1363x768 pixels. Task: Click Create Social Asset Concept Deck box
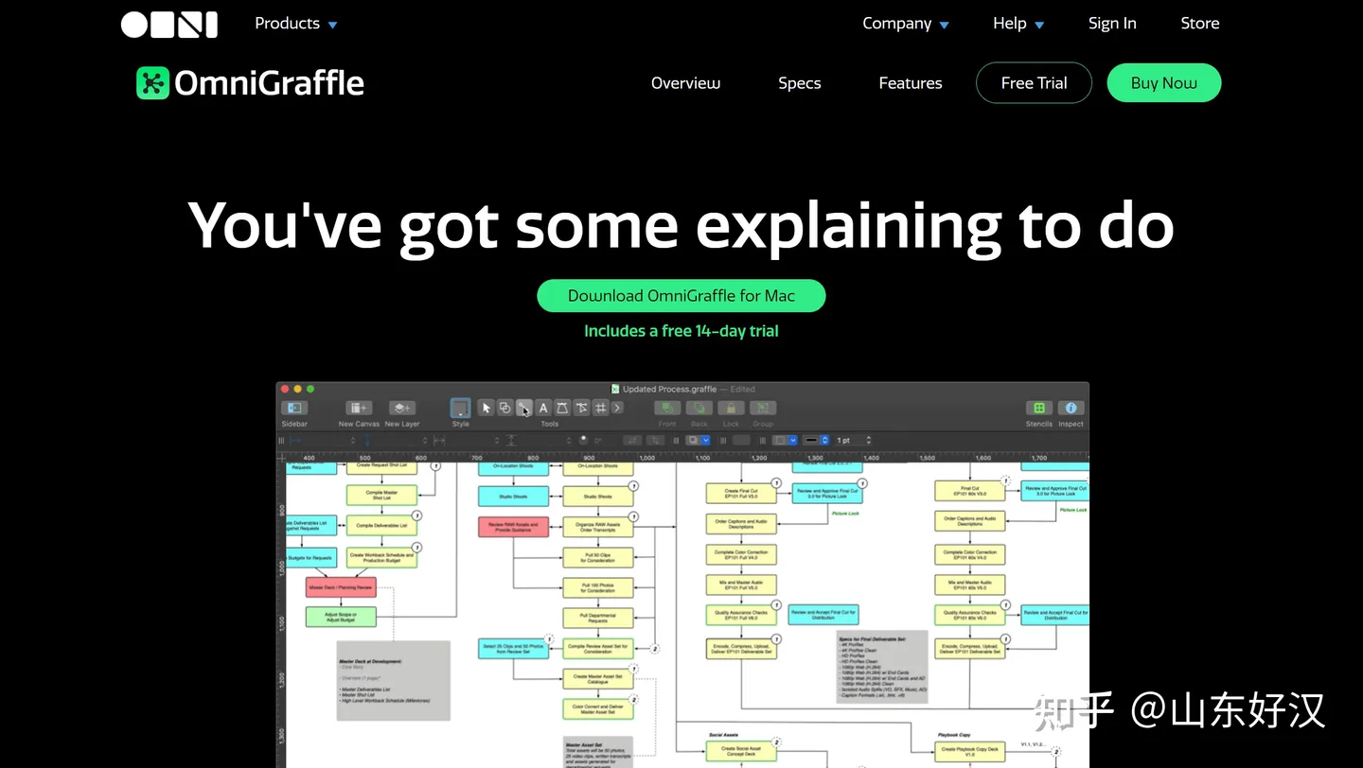[741, 752]
